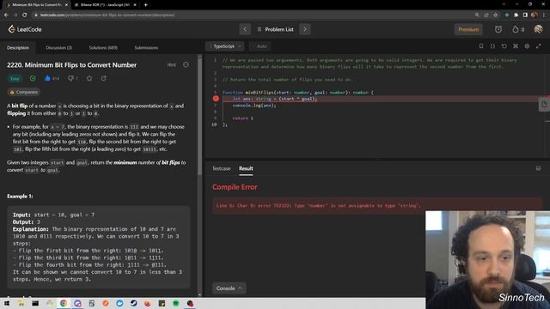Open the TypeScript language dropdown

pyautogui.click(x=224, y=46)
